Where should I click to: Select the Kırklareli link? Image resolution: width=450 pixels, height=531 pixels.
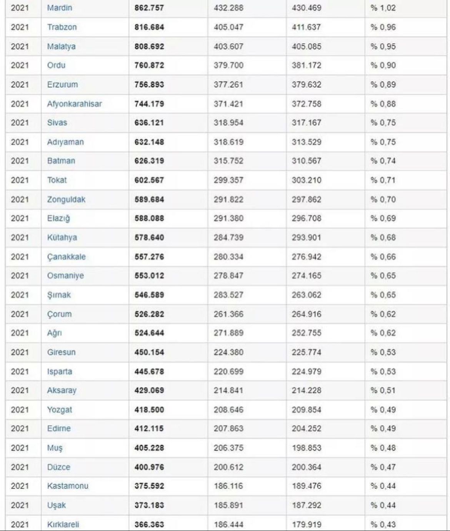click(x=63, y=524)
